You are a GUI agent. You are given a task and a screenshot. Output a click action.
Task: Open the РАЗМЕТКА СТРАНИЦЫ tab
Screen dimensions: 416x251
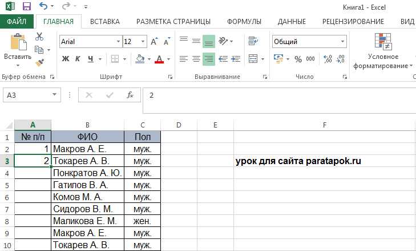(x=173, y=22)
